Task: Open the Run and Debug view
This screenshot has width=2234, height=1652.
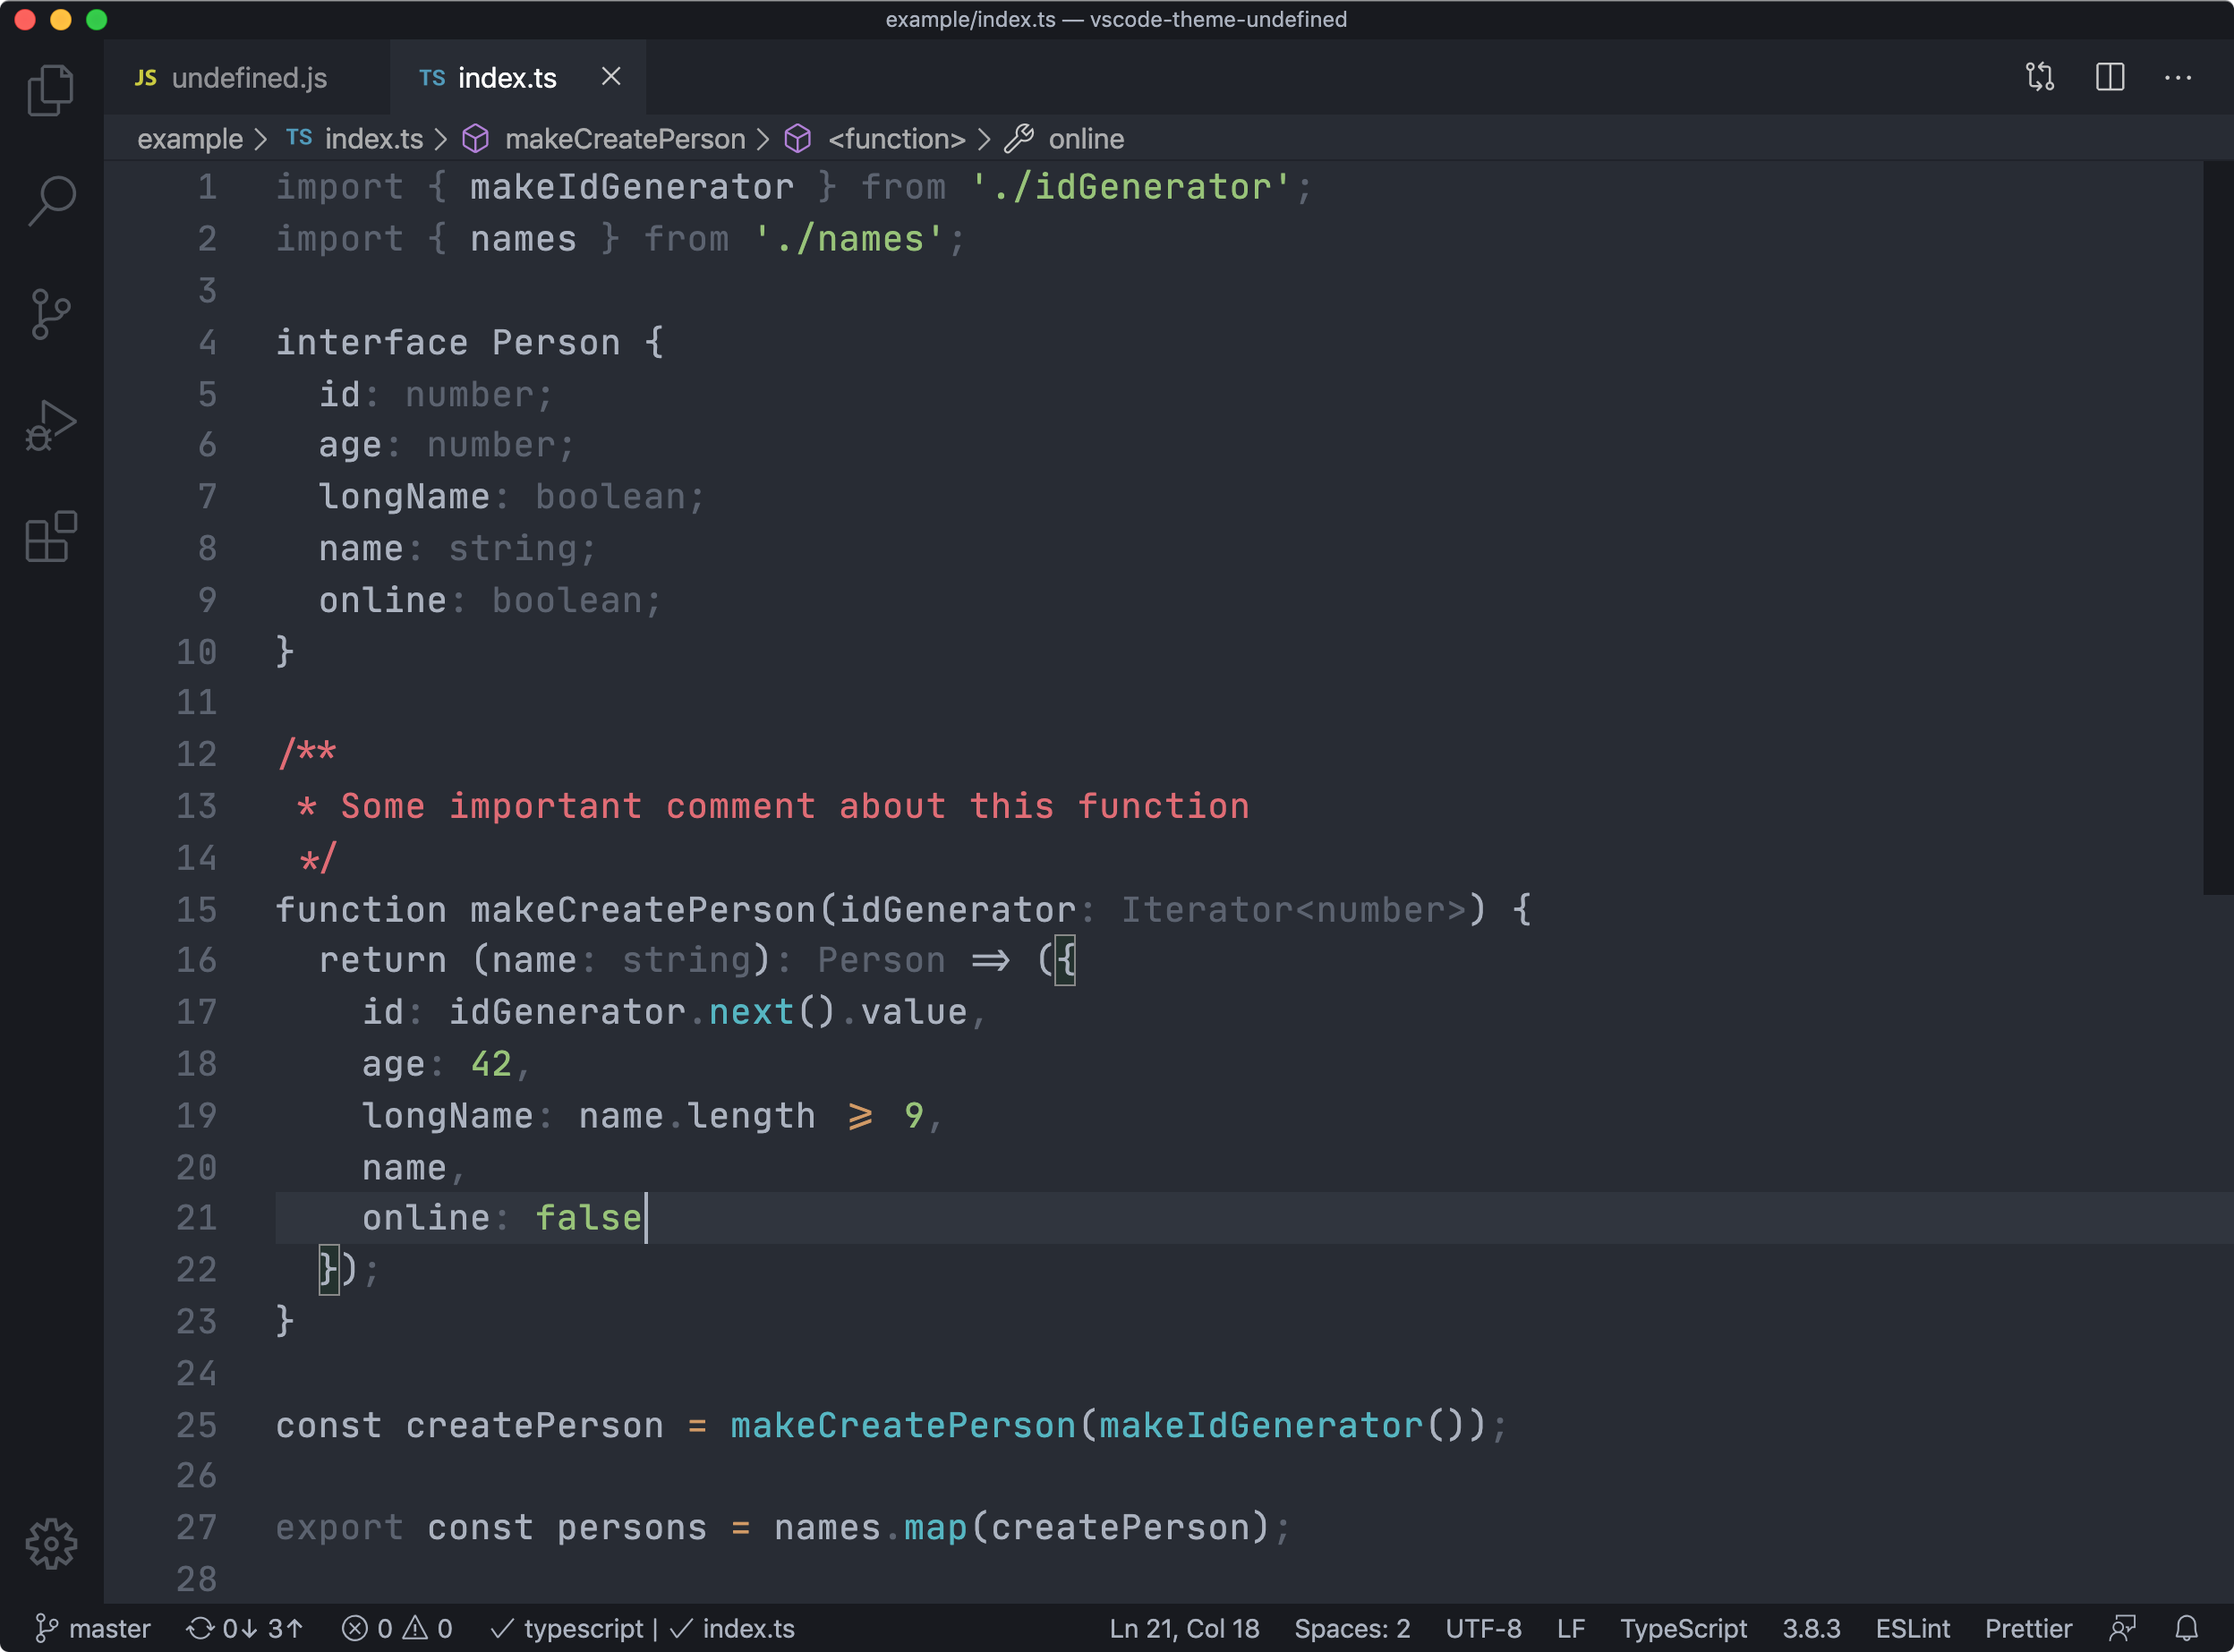Action: 50,426
